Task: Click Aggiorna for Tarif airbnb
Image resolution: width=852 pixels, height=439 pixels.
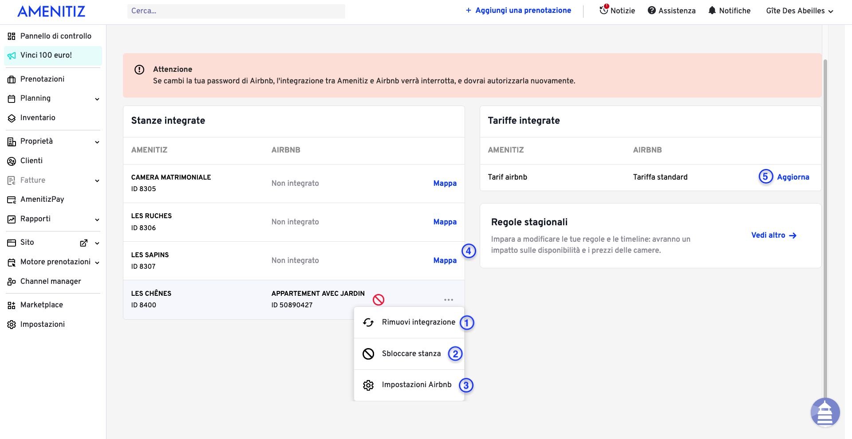Action: tap(793, 177)
